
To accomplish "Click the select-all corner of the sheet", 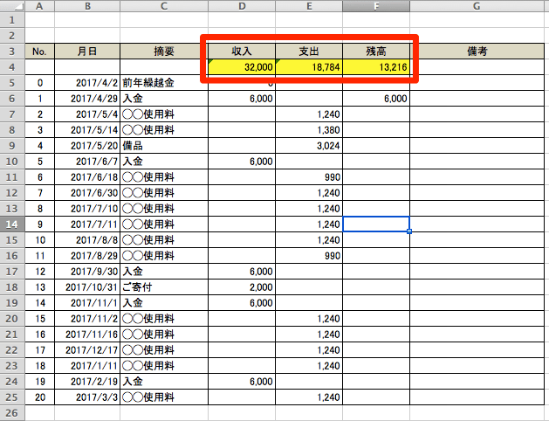I will pos(12,6).
